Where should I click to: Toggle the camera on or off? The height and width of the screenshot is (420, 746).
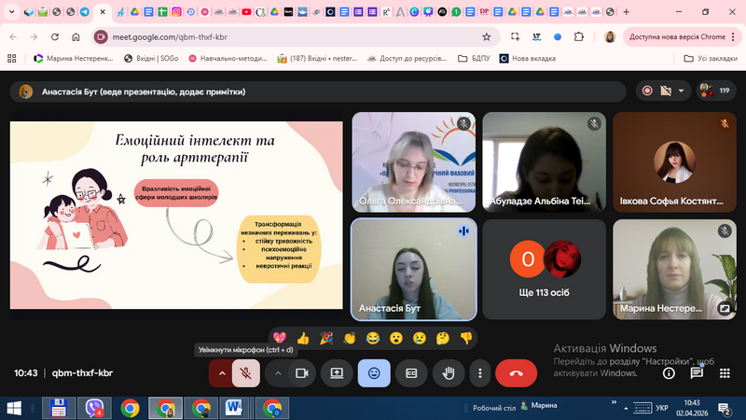pyautogui.click(x=301, y=372)
